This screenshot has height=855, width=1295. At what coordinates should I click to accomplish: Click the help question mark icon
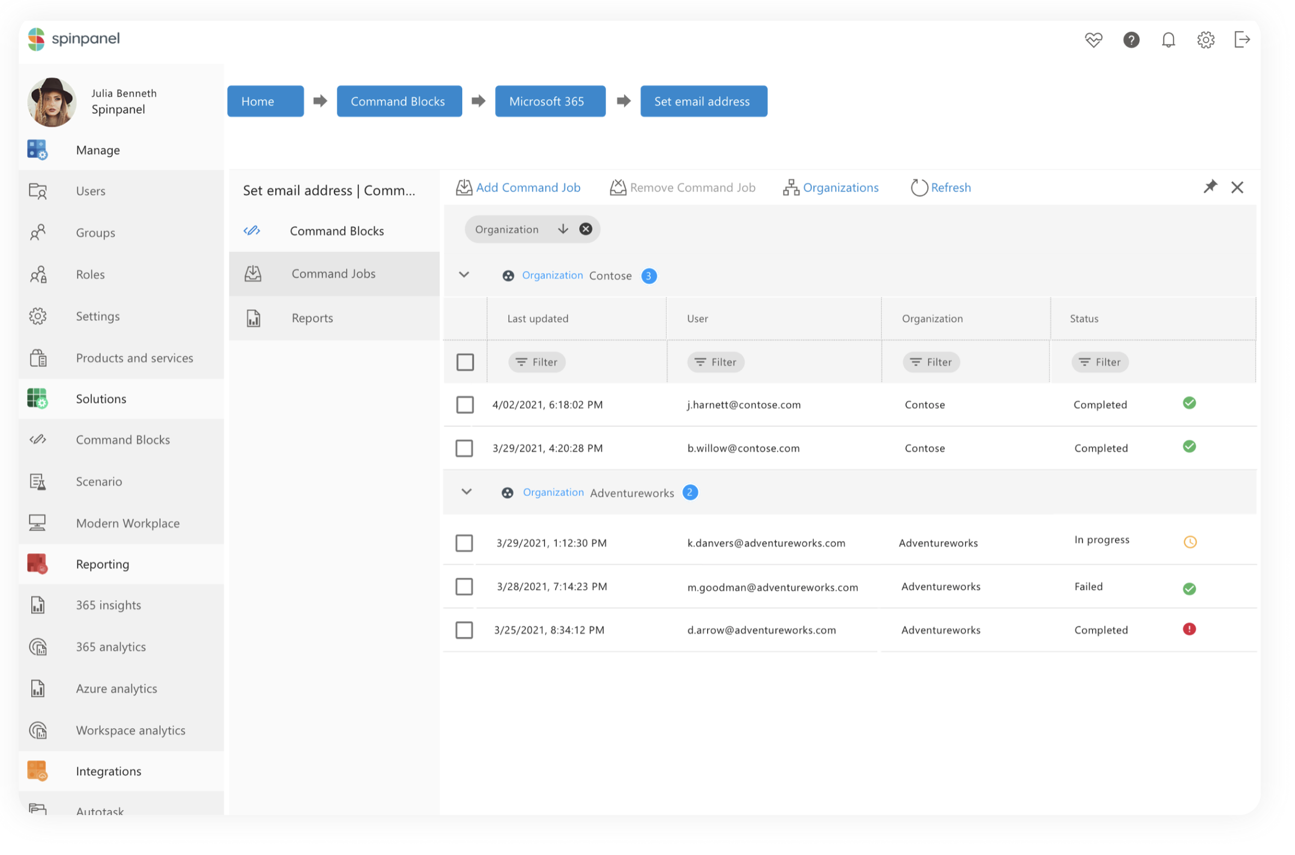pos(1131,39)
